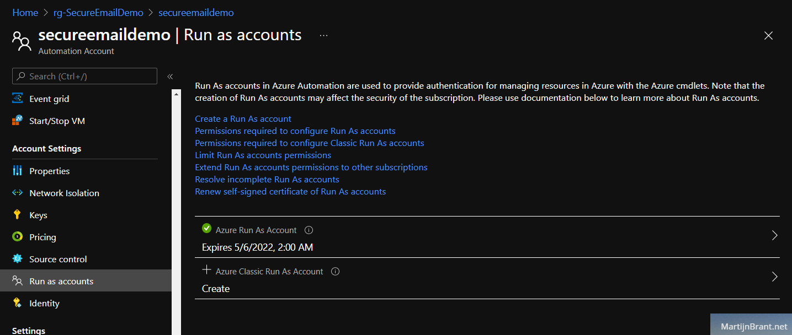Click Azure Run As Account label
This screenshot has height=335, width=792.
pyautogui.click(x=256, y=230)
